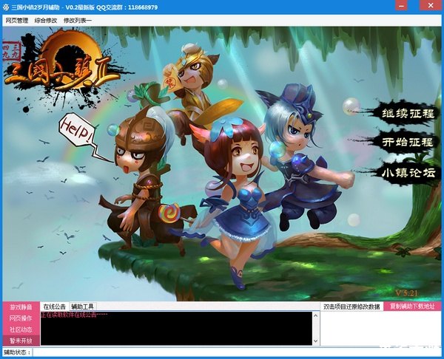This screenshot has width=444, height=359.
Task: Open the 修改列表一 menu
Action: pos(78,21)
